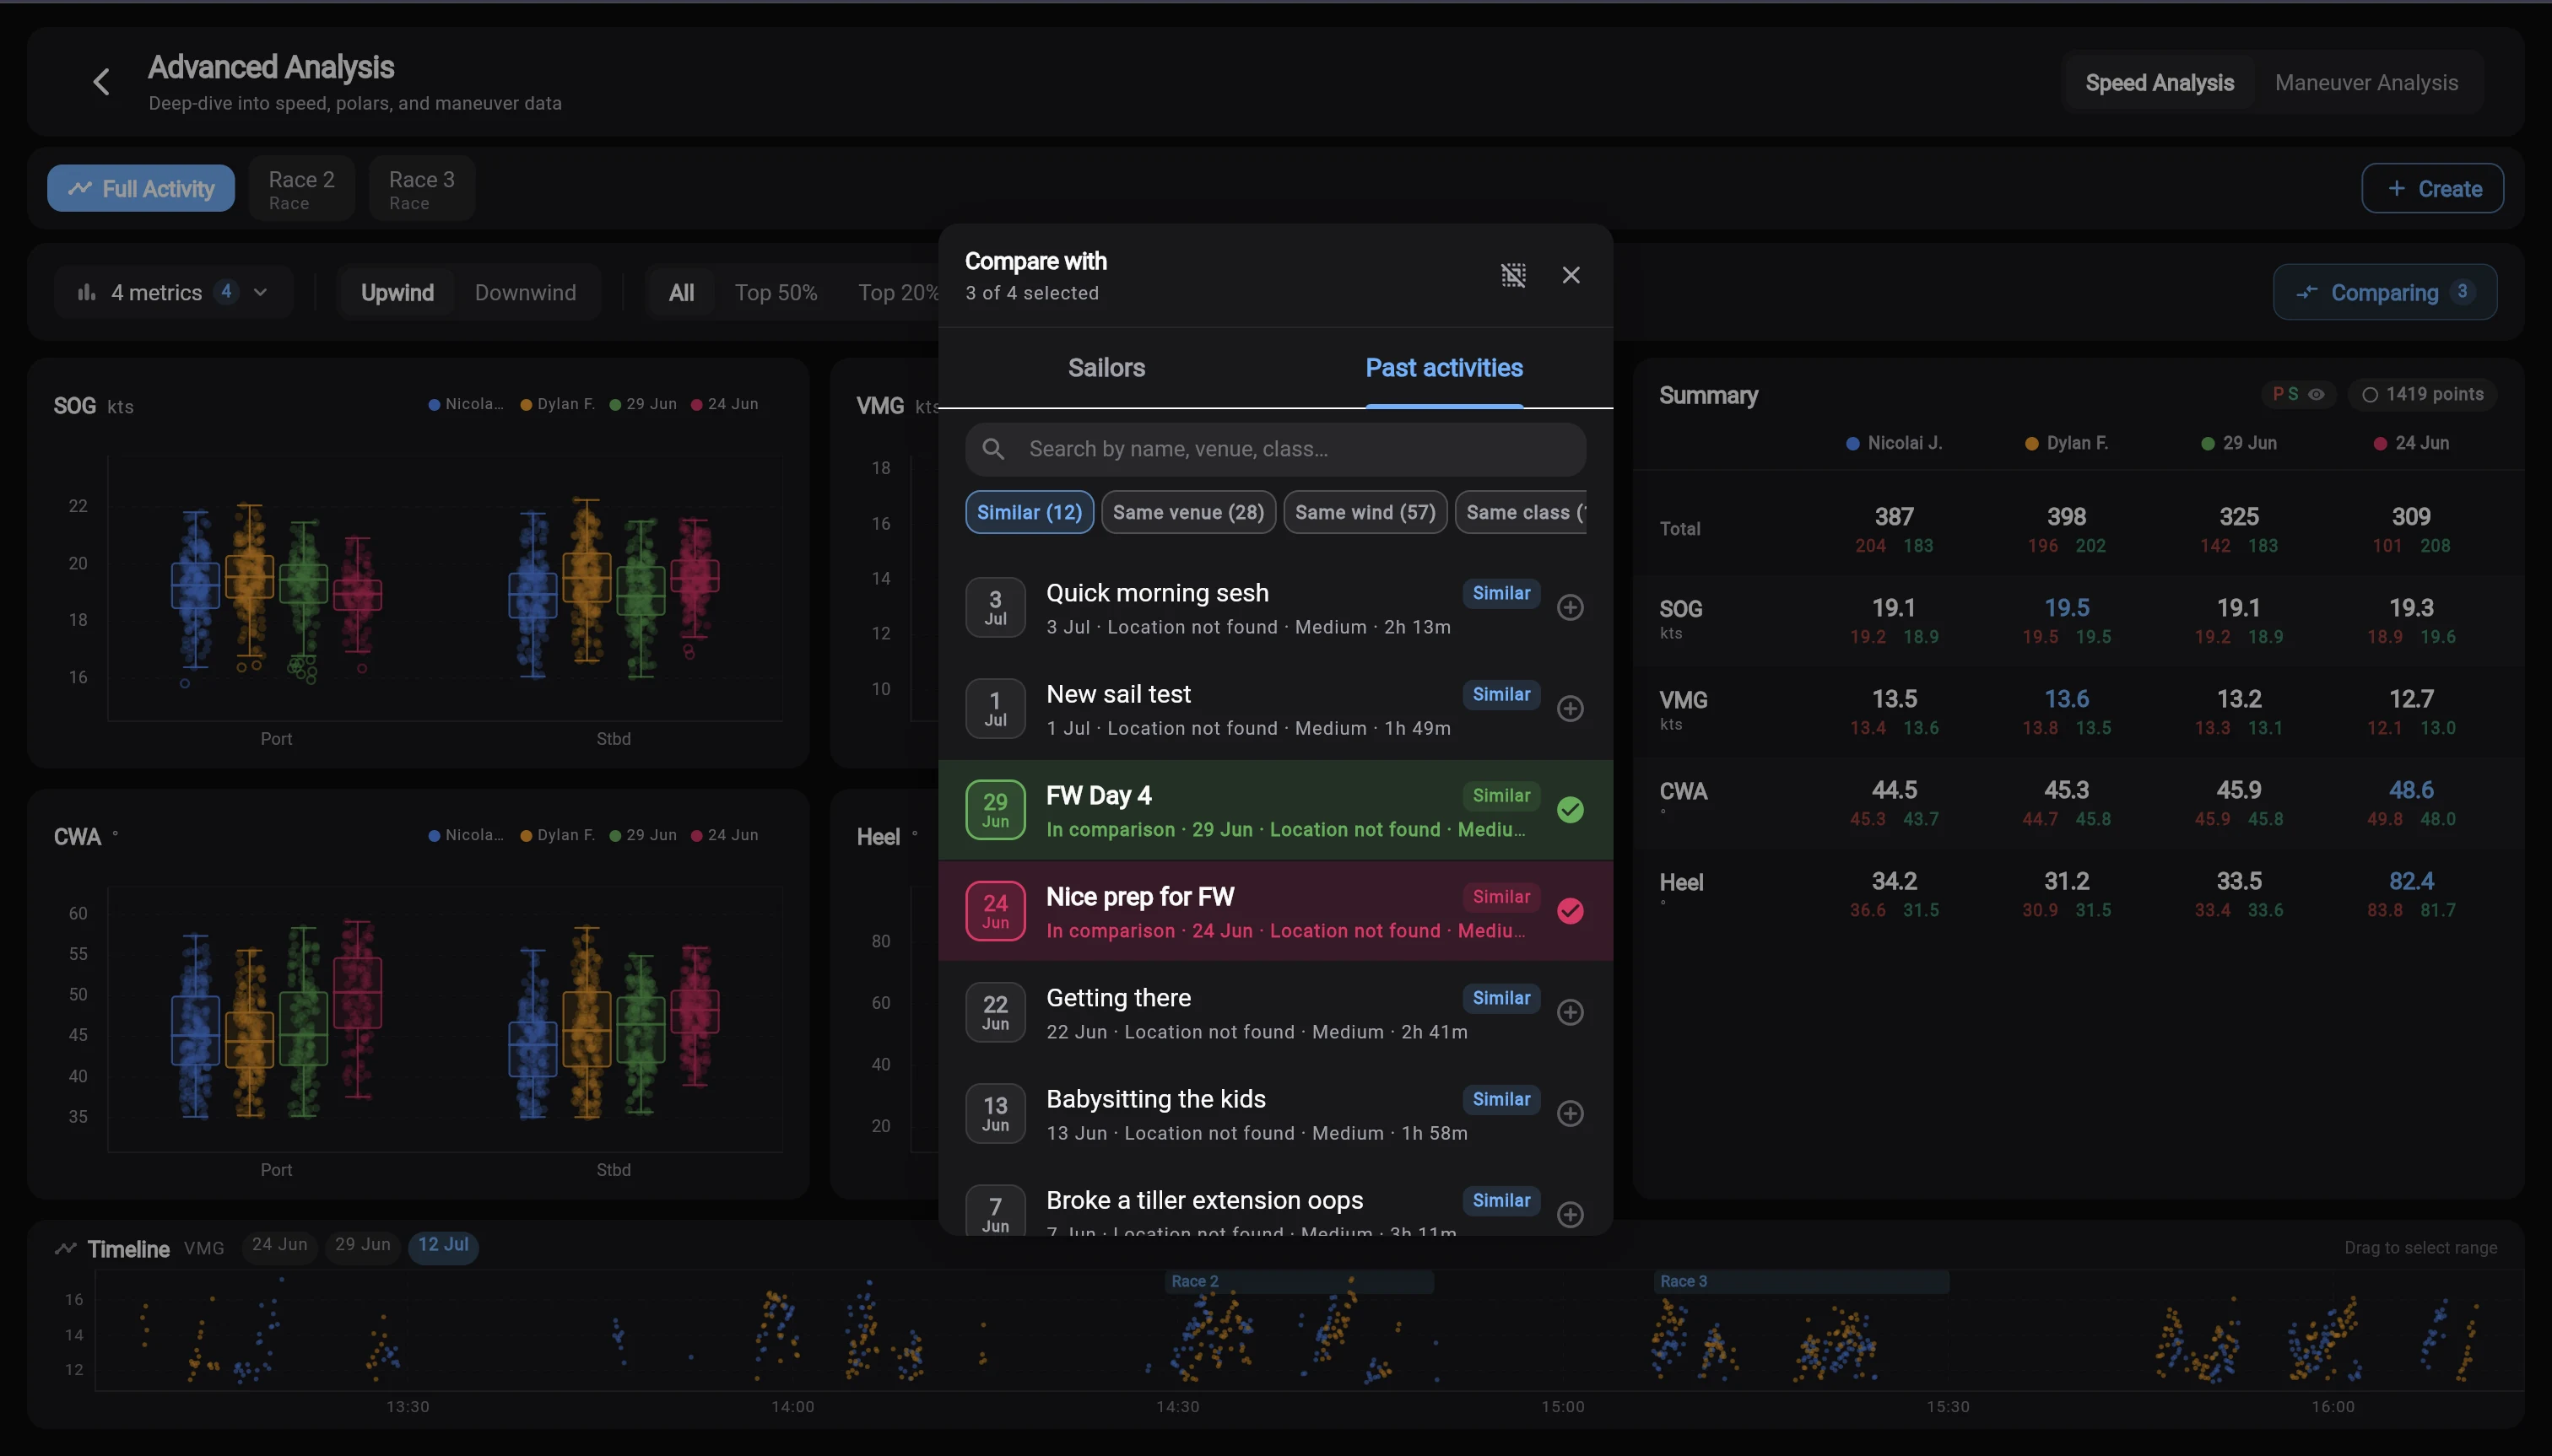Add Quick morning sesh to comparison
The height and width of the screenshot is (1456, 2552).
point(1570,607)
